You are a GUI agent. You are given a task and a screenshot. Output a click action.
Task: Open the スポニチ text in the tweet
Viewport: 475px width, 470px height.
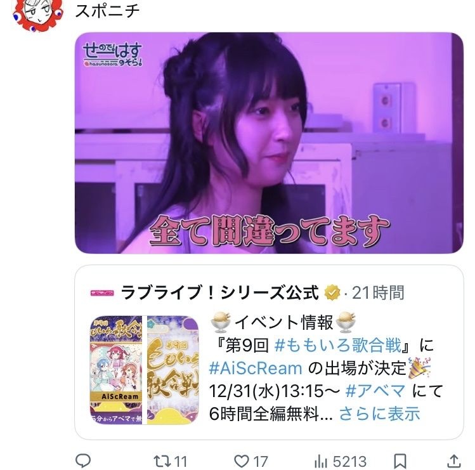(107, 10)
